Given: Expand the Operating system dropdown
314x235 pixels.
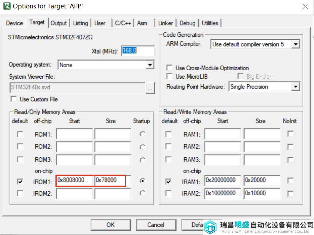Looking at the screenshot, I should 150,65.
